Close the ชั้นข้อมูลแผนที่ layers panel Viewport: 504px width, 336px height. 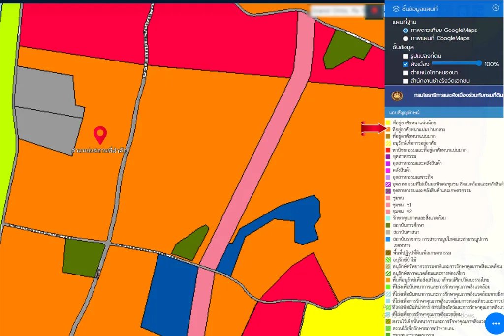point(495,8)
